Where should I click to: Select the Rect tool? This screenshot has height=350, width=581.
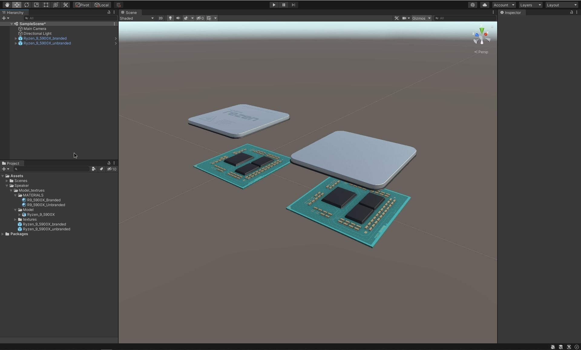[x=46, y=5]
